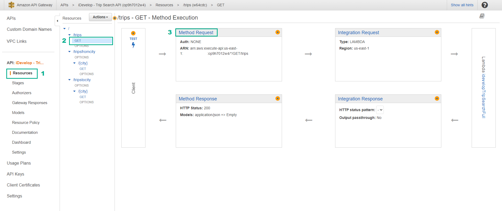Screen dimensions: 502x211
Task: Open VPC Links
Action: (x=17, y=41)
